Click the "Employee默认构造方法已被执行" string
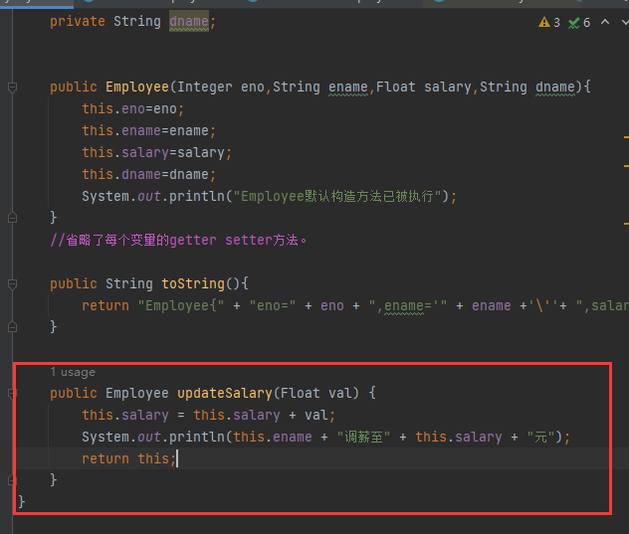629x534 pixels. tap(340, 196)
